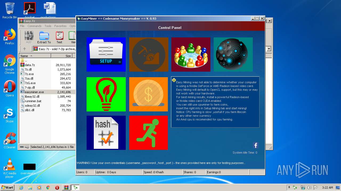
Task: Switch to EasyMiner taskbar button
Action: [x=75, y=188]
